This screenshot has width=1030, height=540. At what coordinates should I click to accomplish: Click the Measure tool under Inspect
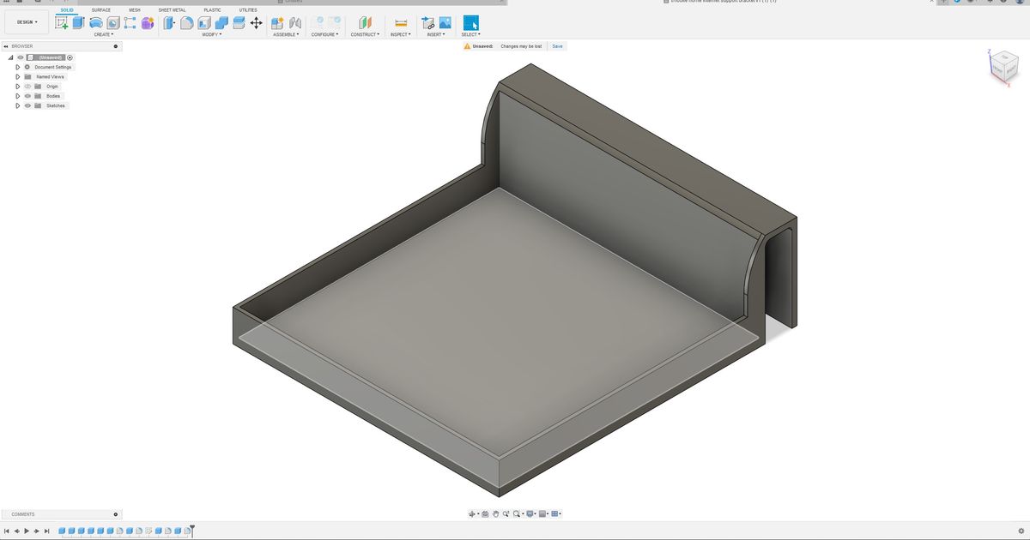(x=399, y=23)
